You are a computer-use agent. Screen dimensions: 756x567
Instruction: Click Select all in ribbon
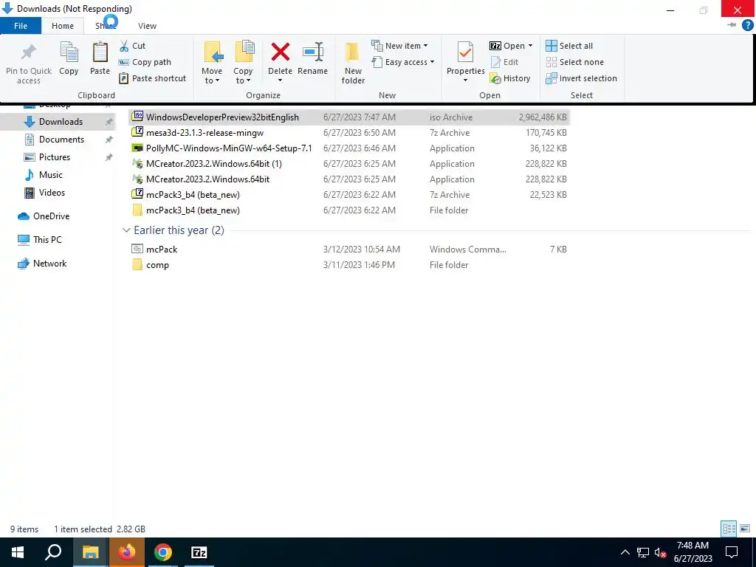click(569, 46)
